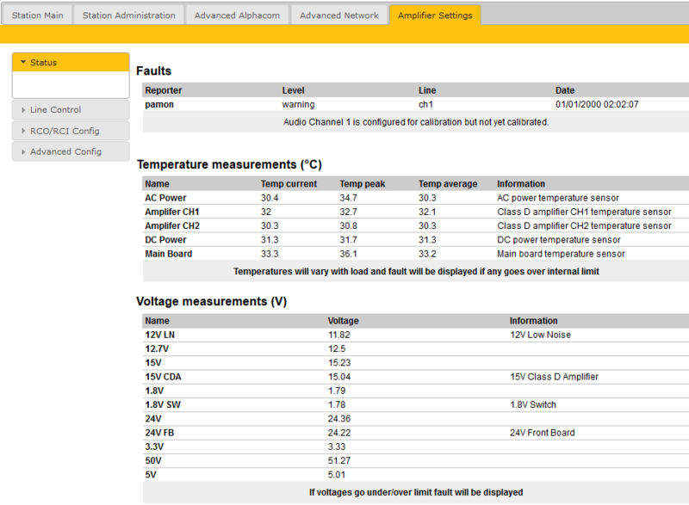Screen dimensions: 689x505
Task: Expand the RCO/RCI Config section
Action: [23, 130]
